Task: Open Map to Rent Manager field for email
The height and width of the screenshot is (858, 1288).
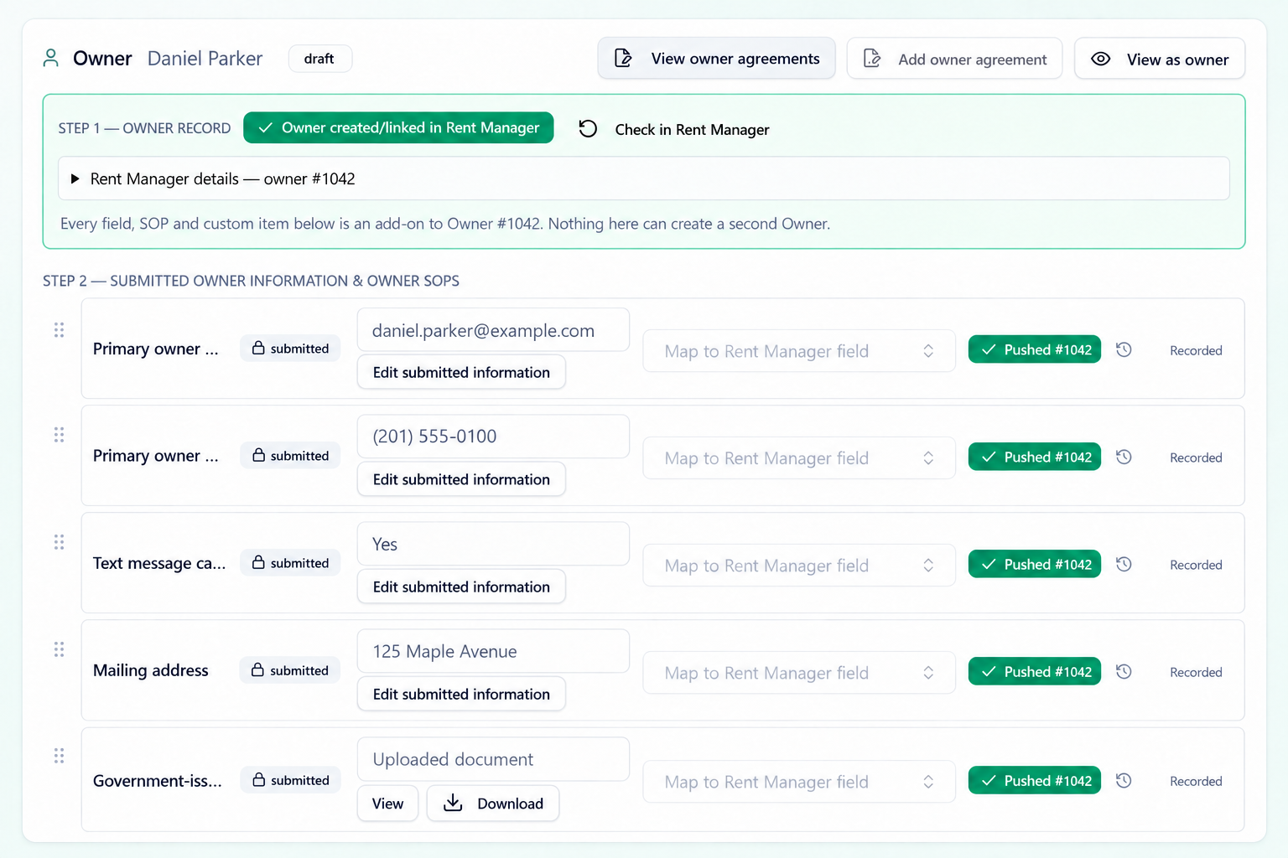Action: point(799,351)
